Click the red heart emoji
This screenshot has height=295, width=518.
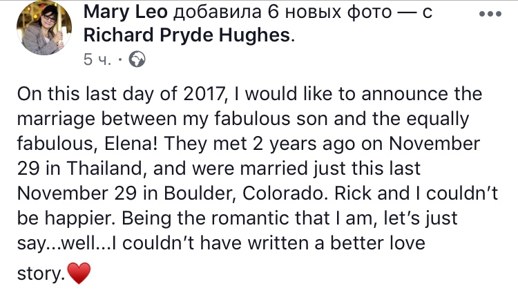point(79,276)
